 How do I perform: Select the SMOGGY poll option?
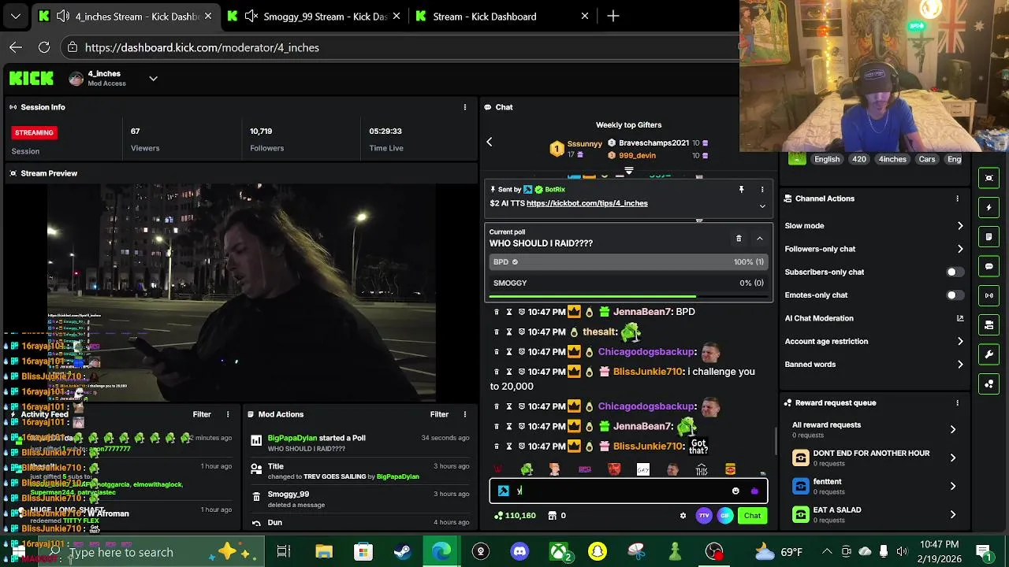[628, 283]
